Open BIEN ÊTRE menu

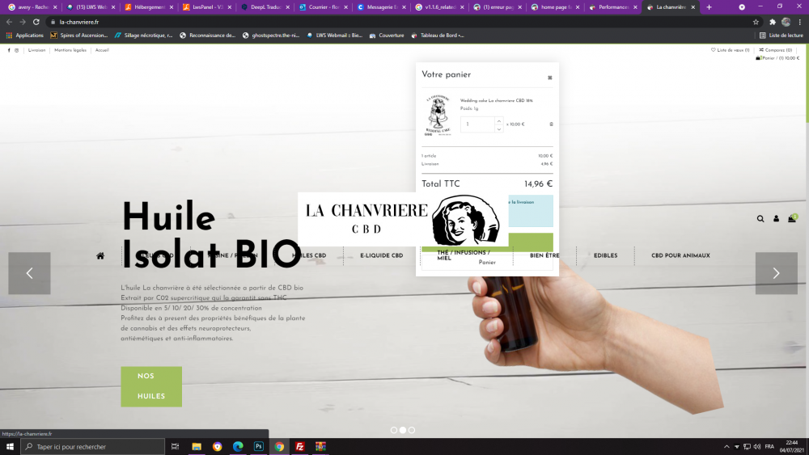[x=544, y=255]
